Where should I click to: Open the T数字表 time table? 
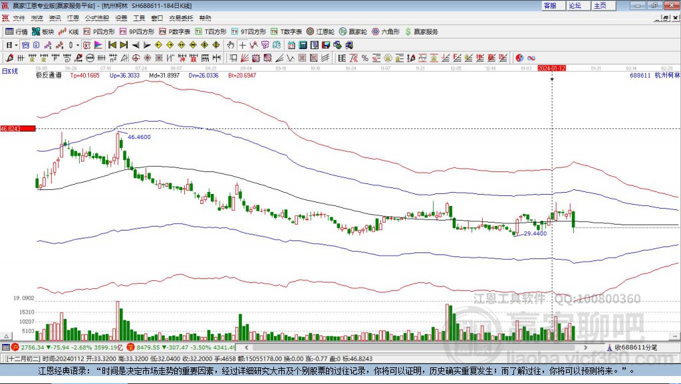[286, 32]
